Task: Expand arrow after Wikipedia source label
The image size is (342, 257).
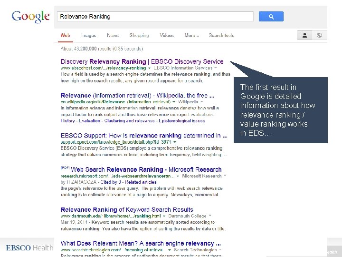Action: pos(202,102)
